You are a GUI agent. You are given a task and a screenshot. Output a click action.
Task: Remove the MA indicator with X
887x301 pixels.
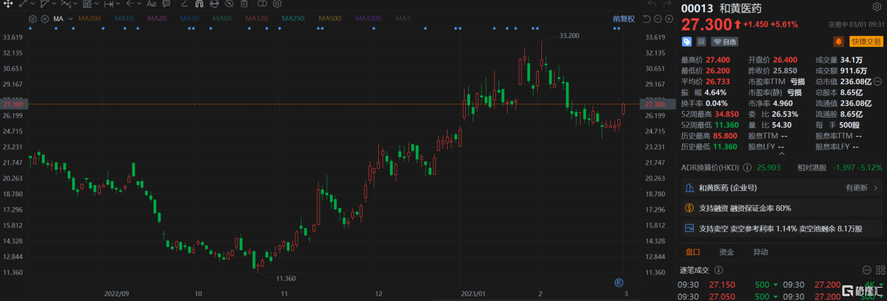45,19
